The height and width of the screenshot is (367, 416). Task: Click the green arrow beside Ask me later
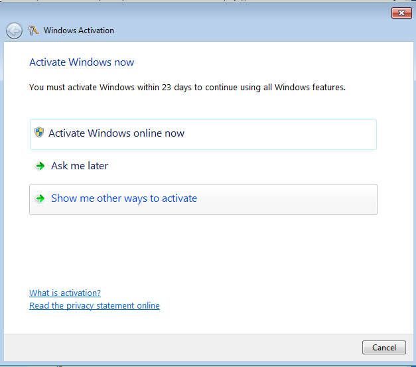(40, 166)
